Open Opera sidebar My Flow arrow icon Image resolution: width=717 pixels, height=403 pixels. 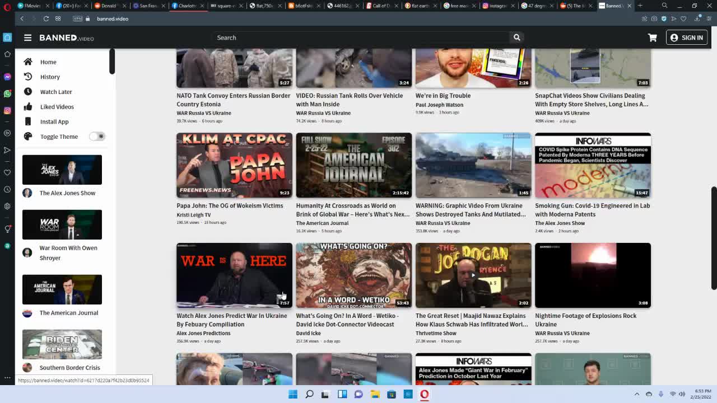coord(7,150)
